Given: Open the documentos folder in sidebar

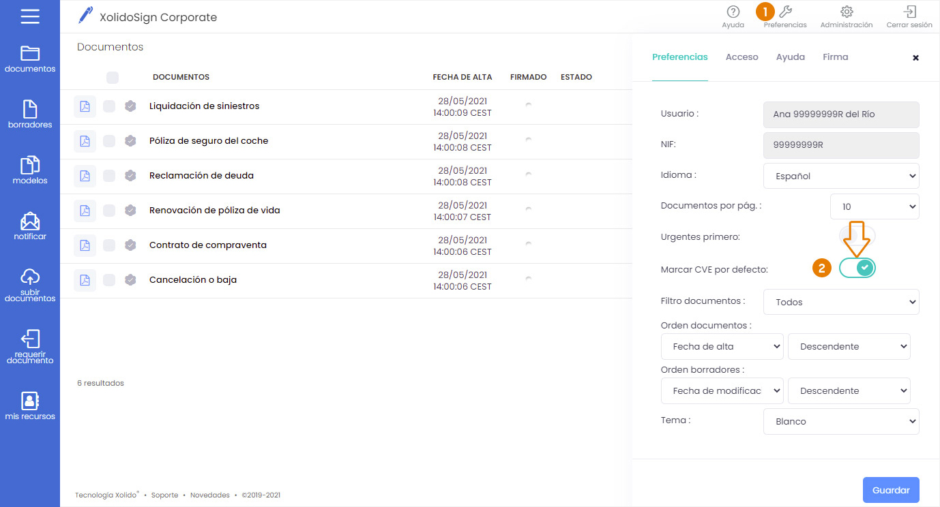Looking at the screenshot, I should [30, 59].
